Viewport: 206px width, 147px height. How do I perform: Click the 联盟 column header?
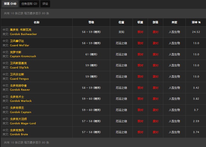click(140, 22)
